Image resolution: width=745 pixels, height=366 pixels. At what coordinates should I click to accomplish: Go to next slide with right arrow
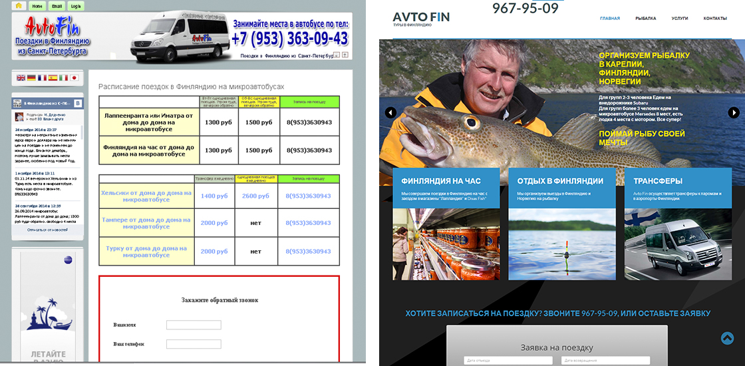point(734,112)
